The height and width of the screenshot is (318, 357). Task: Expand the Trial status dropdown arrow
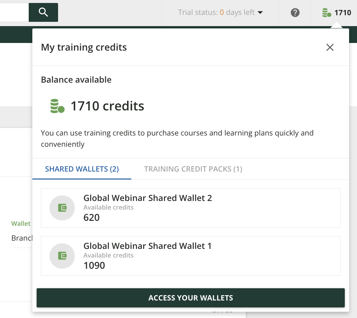point(260,13)
